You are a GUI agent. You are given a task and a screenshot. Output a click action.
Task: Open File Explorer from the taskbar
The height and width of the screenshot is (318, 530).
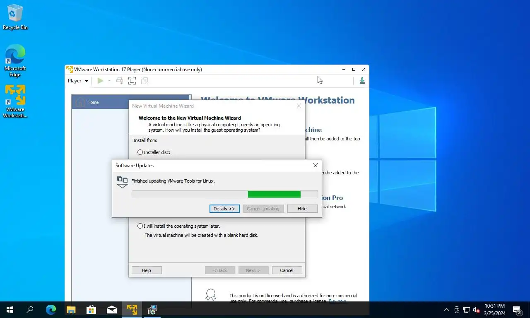tap(71, 310)
